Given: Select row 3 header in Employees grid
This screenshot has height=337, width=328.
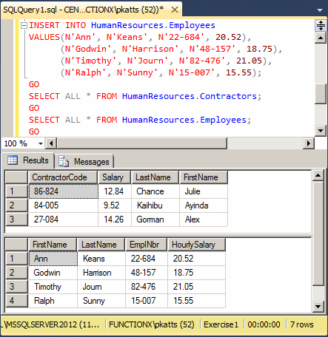Looking at the screenshot, I should tap(16, 287).
